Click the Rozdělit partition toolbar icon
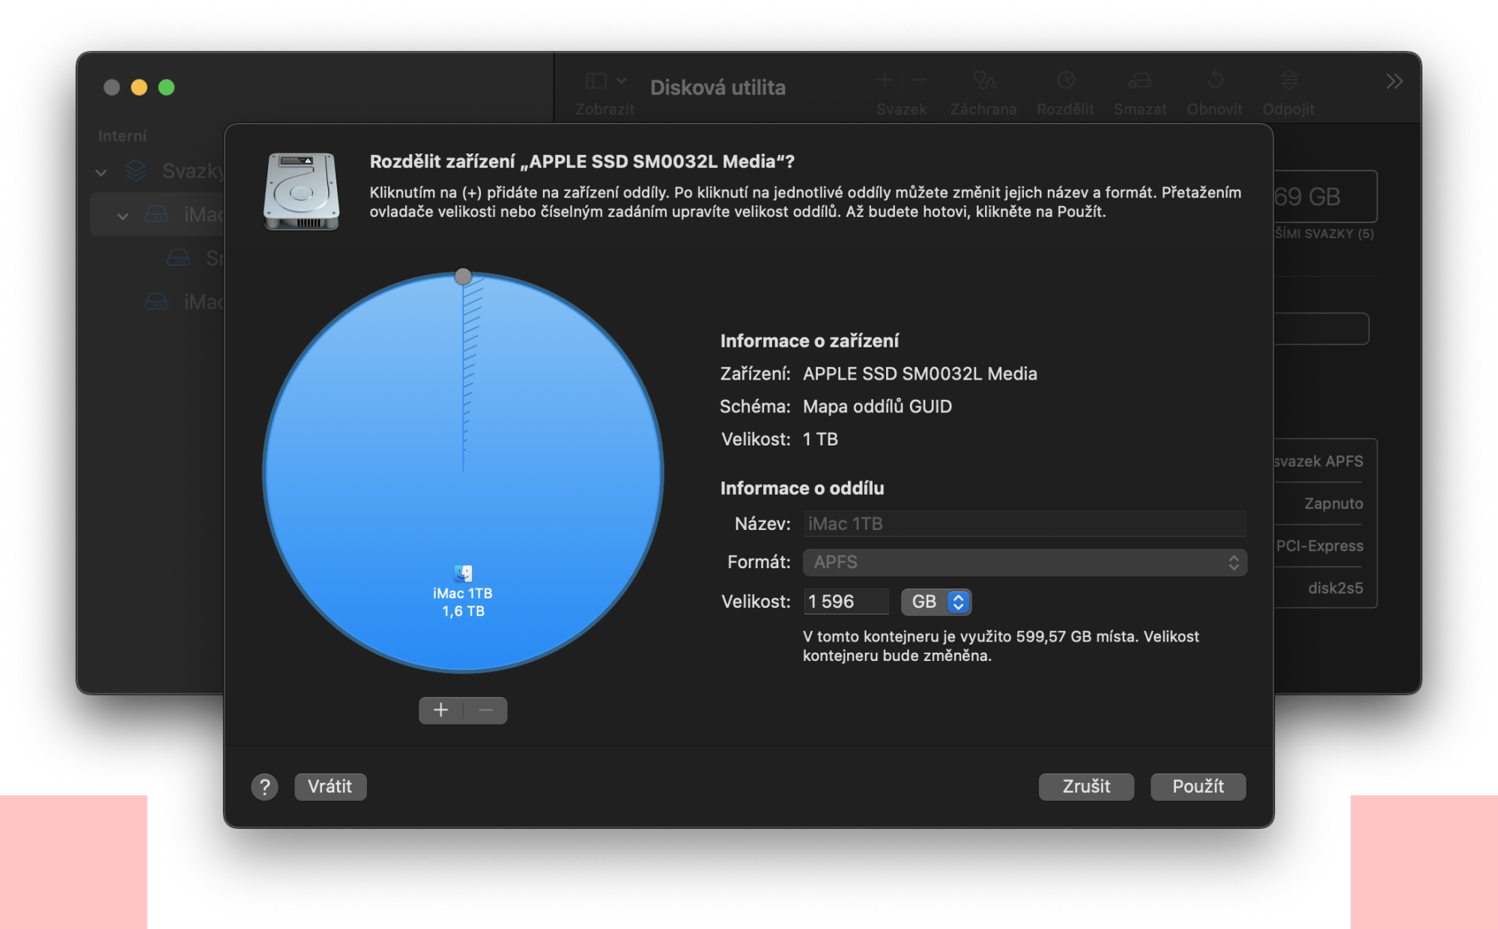Screen dimensions: 1498x929 pos(1065,81)
